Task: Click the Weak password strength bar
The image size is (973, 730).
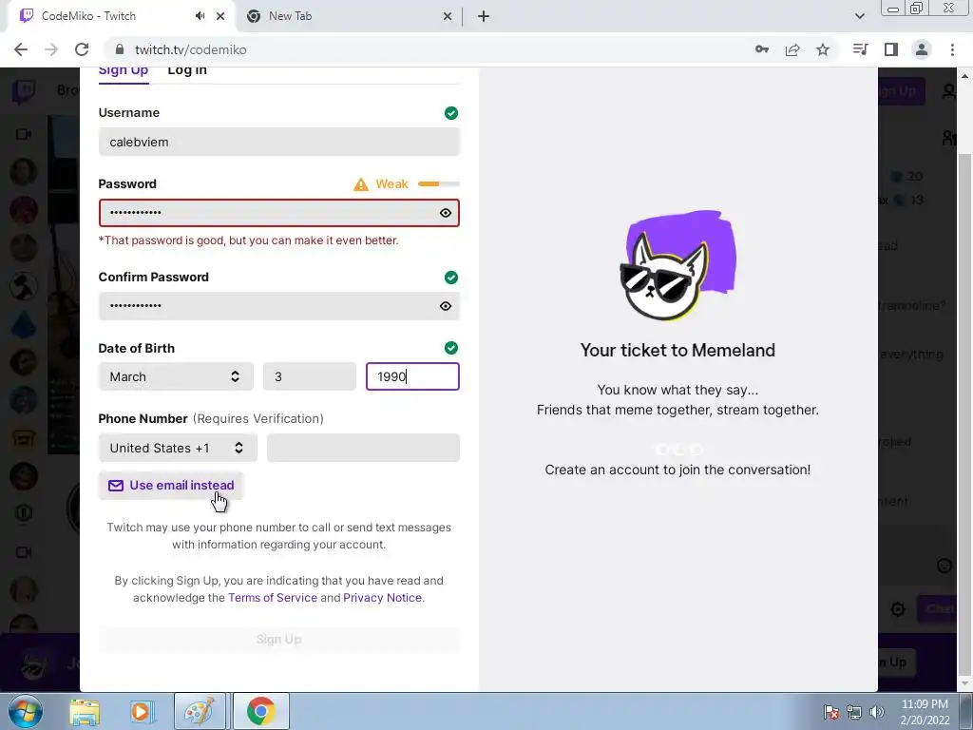Action: [439, 183]
